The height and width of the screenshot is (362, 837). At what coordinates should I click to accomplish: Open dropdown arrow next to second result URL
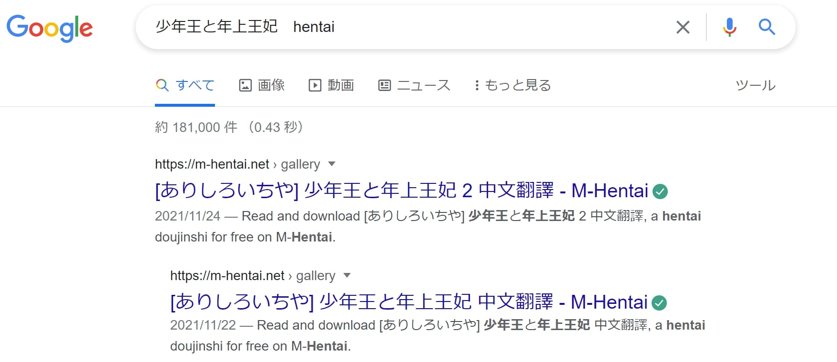[x=347, y=275]
